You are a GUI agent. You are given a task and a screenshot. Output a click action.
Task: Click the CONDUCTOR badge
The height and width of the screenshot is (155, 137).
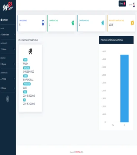(27, 68)
